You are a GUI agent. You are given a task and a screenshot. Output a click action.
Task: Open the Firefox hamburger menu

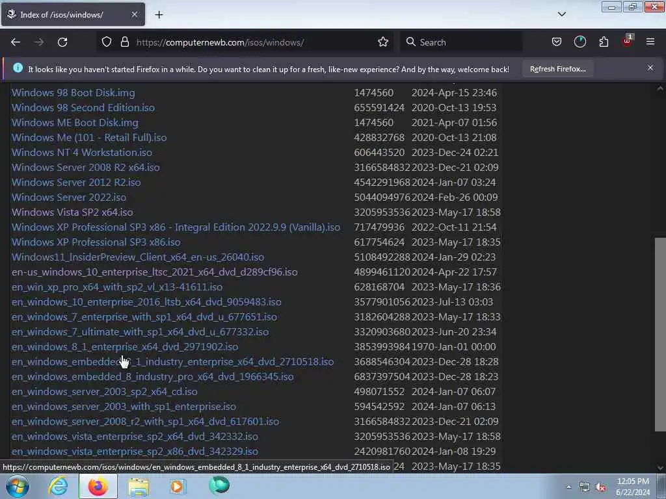click(650, 42)
